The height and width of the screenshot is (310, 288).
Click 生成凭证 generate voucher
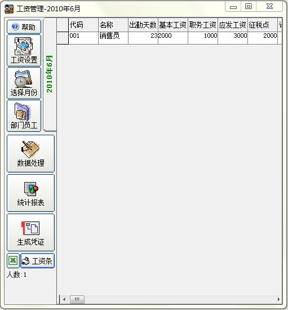30,232
